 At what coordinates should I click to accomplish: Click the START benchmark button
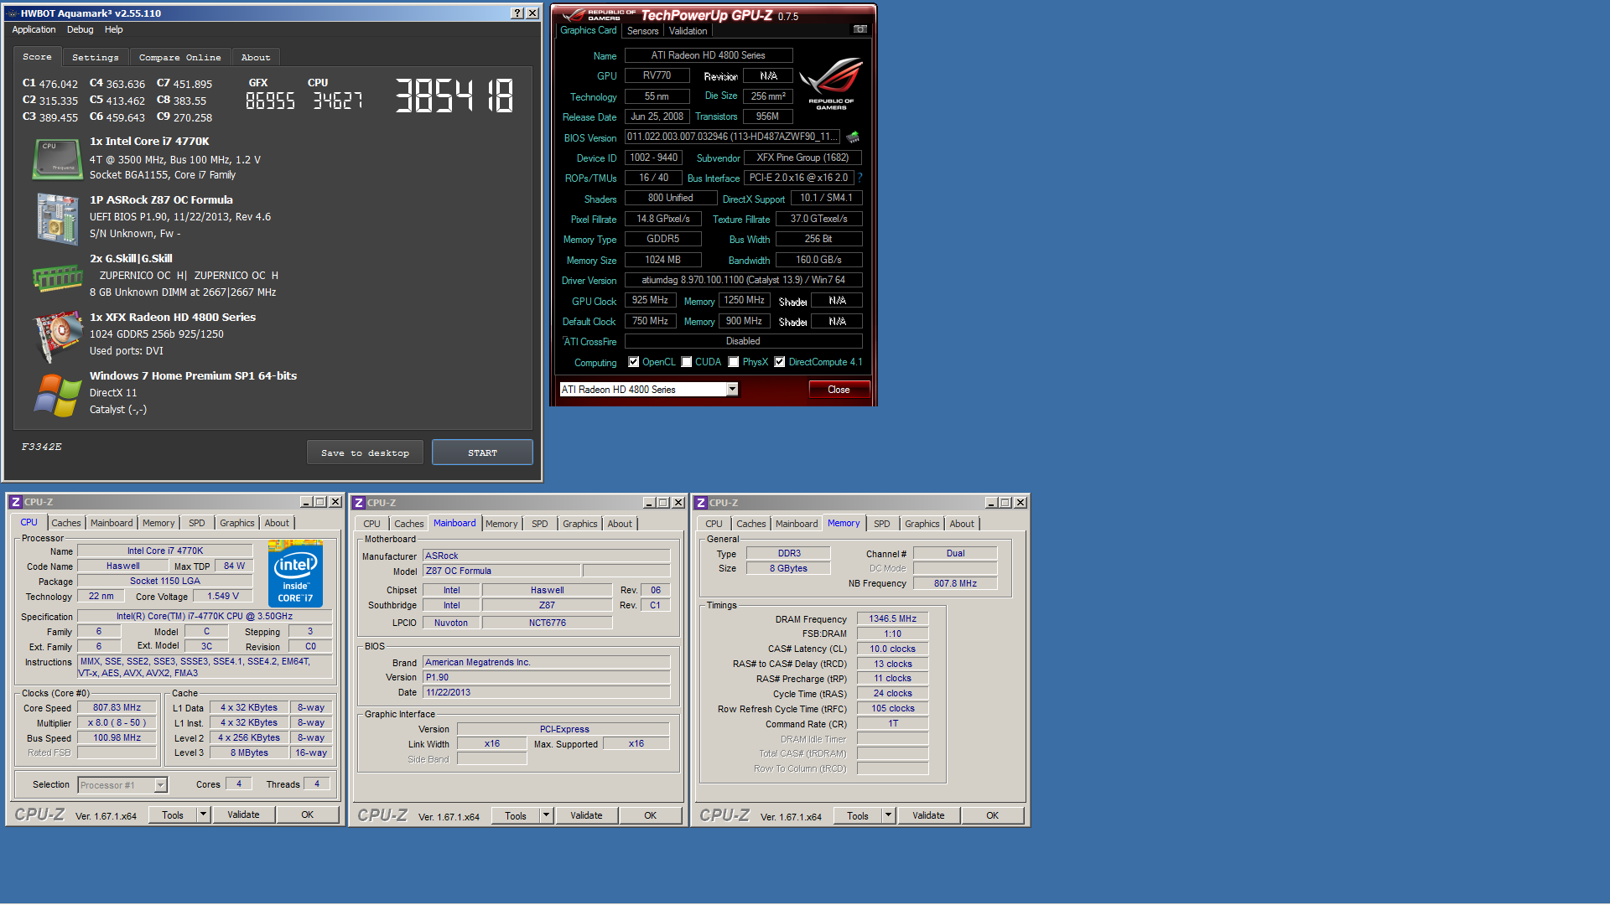pyautogui.click(x=482, y=452)
